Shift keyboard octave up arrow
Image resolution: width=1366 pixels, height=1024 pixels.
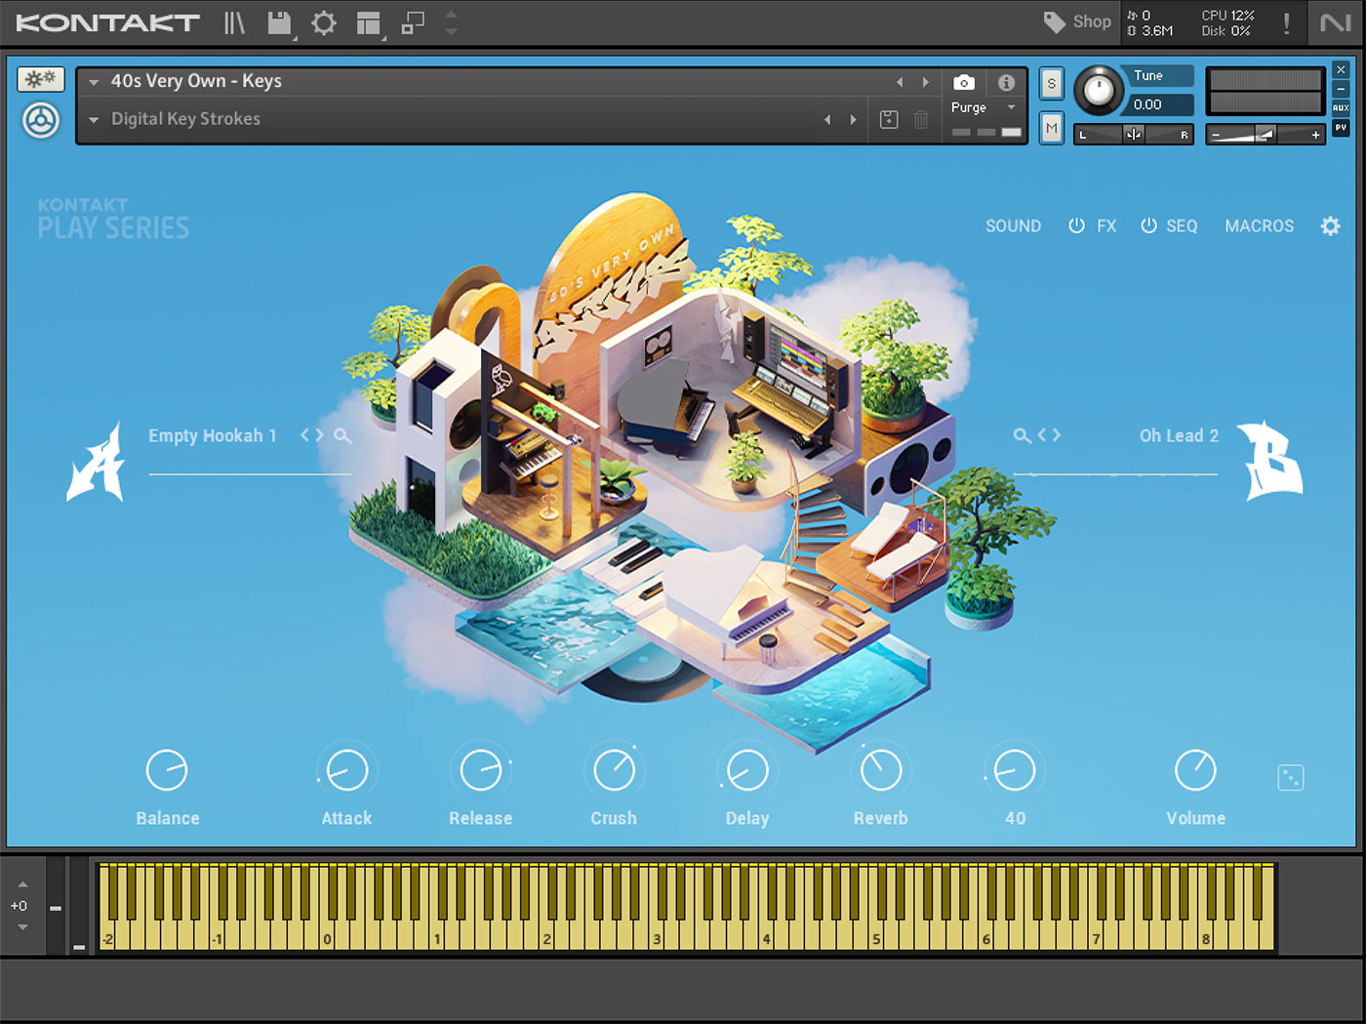tap(22, 884)
